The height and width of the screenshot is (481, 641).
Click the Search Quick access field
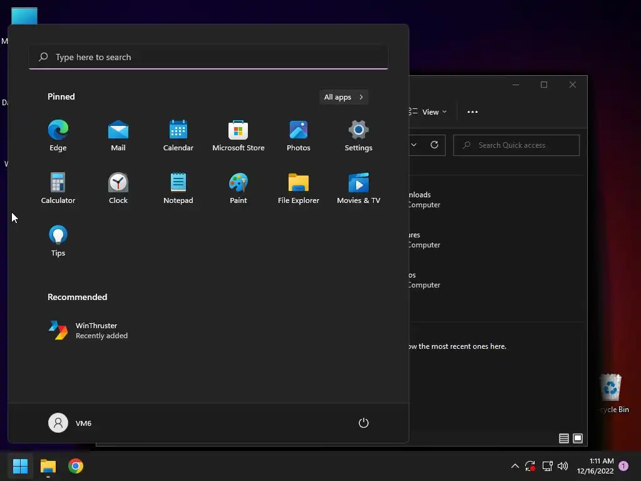(x=516, y=145)
